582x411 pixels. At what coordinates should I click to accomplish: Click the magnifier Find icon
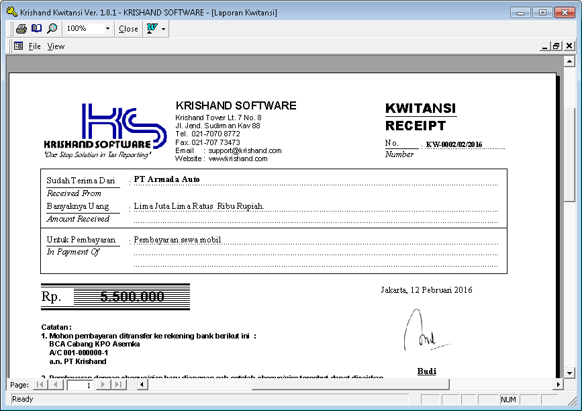coord(52,29)
